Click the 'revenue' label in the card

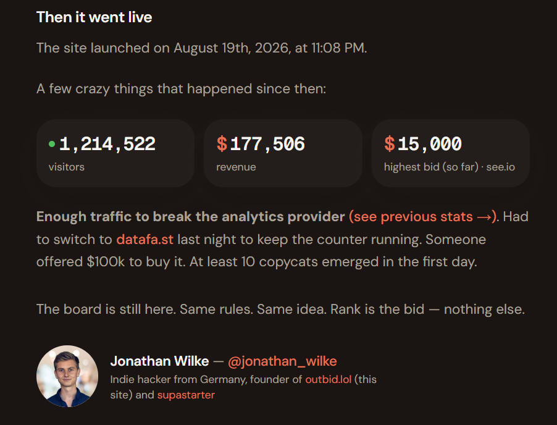(x=236, y=167)
